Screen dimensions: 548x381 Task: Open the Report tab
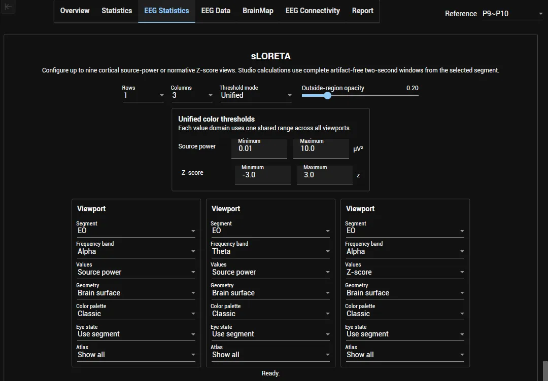pos(362,11)
